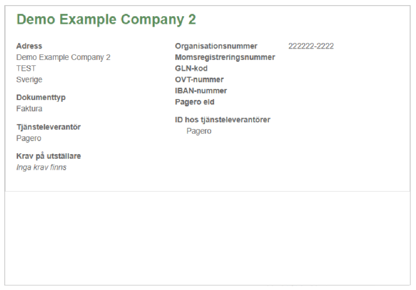This screenshot has height=290, width=416.
Task: Click the Inga krav finns text
Action: pos(42,168)
